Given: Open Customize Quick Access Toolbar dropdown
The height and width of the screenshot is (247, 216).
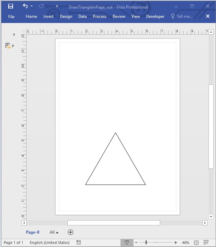Looking at the screenshot, I should (x=57, y=6).
